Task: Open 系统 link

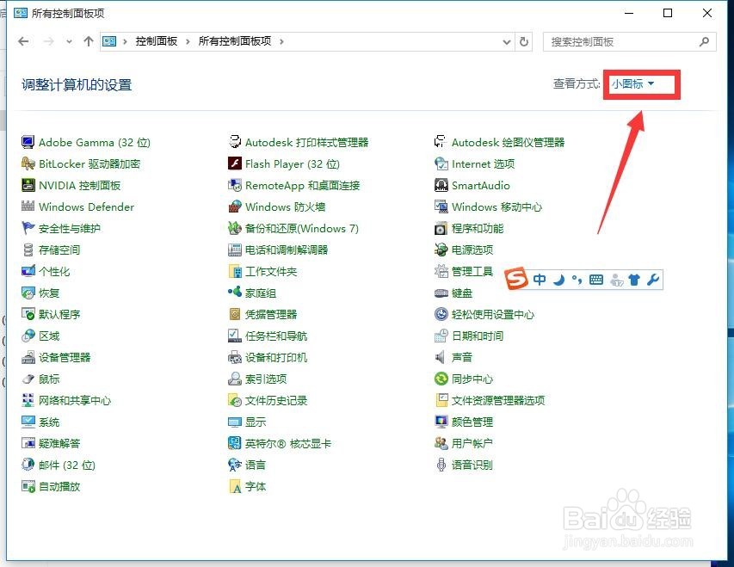Action: point(49,422)
